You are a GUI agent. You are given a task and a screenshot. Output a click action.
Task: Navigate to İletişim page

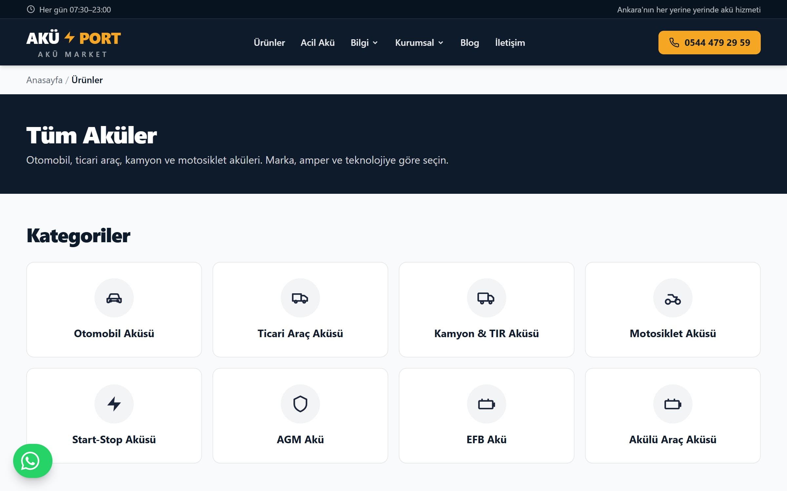510,43
